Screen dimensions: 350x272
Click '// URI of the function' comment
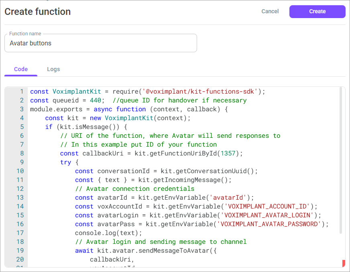170,136
